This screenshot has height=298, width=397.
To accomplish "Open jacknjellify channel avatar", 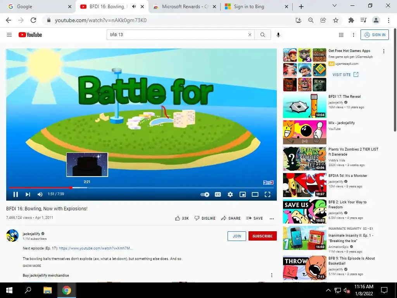I will (x=12, y=236).
